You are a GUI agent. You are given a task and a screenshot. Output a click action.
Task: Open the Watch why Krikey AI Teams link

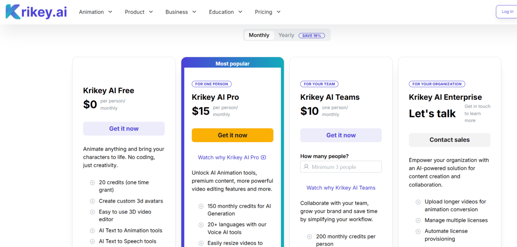coord(341,188)
